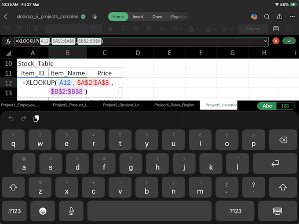Tap the left .?123 symbols key
The image size is (299, 224).
[14, 211]
